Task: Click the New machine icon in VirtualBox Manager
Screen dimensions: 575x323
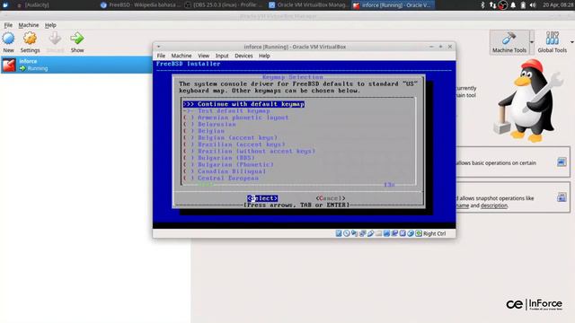Action: [x=8, y=39]
